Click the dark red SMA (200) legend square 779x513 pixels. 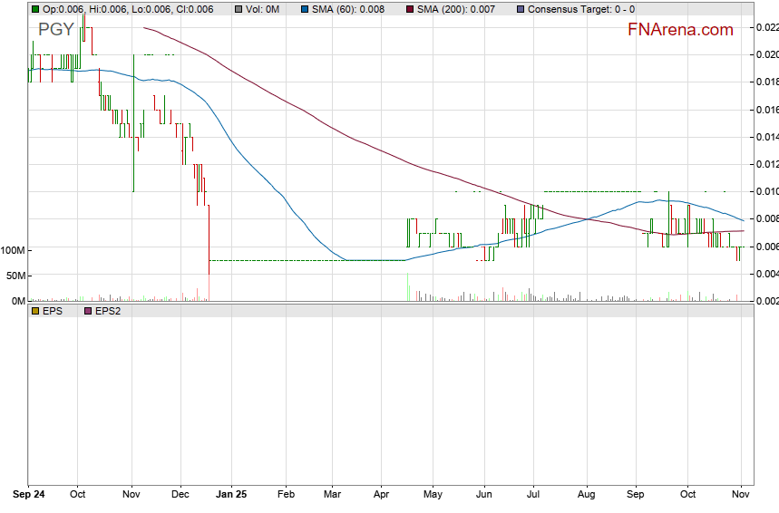[409, 9]
